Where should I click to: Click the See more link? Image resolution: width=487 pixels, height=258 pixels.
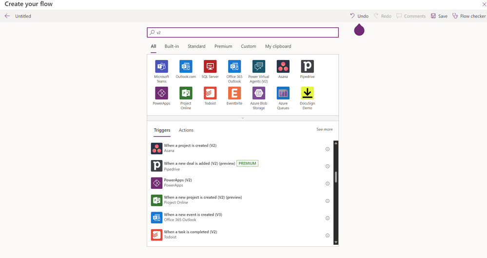(324, 129)
